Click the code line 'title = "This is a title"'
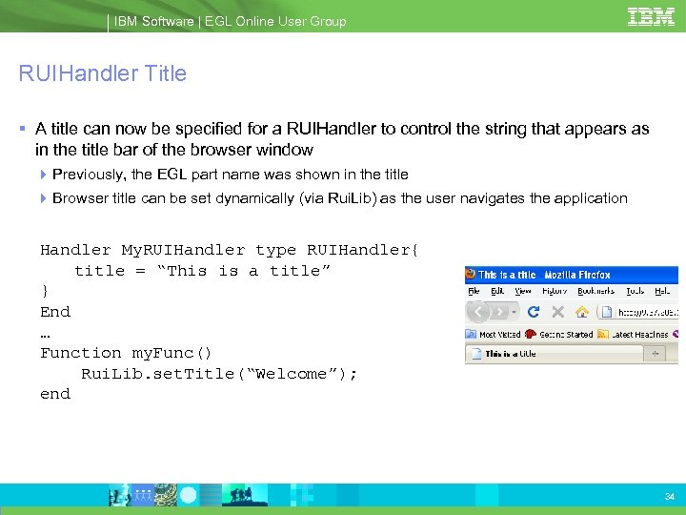This screenshot has width=686, height=515. click(203, 271)
